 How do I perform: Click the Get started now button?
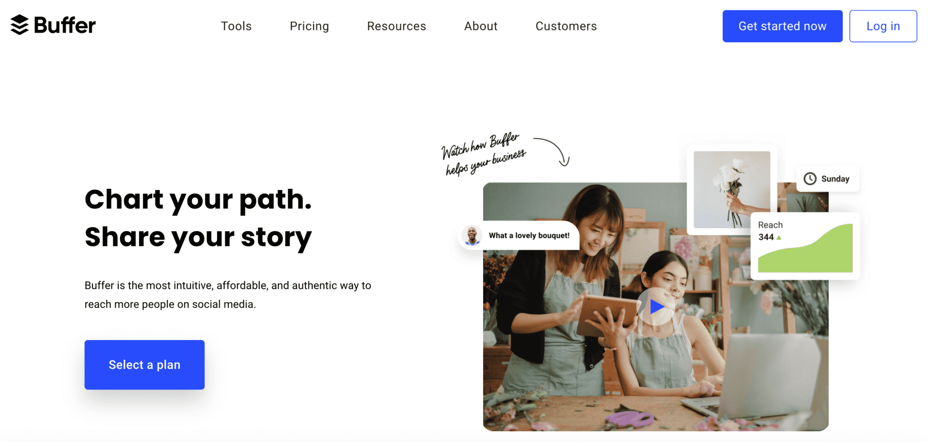[783, 26]
